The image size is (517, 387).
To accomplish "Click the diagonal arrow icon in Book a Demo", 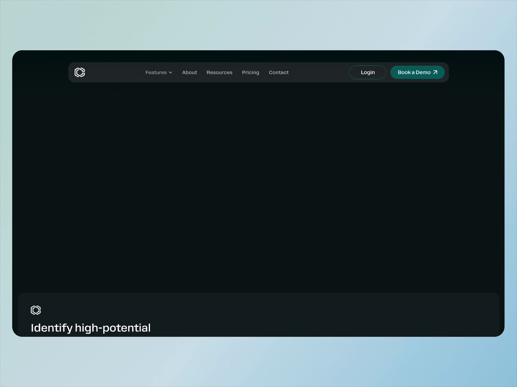I will [x=435, y=72].
